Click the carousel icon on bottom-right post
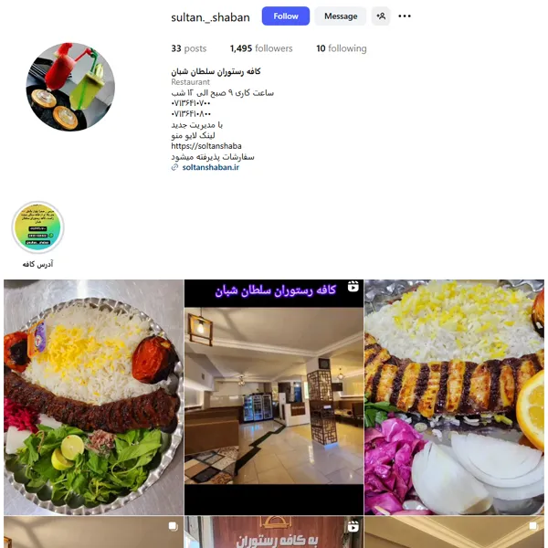 533,526
